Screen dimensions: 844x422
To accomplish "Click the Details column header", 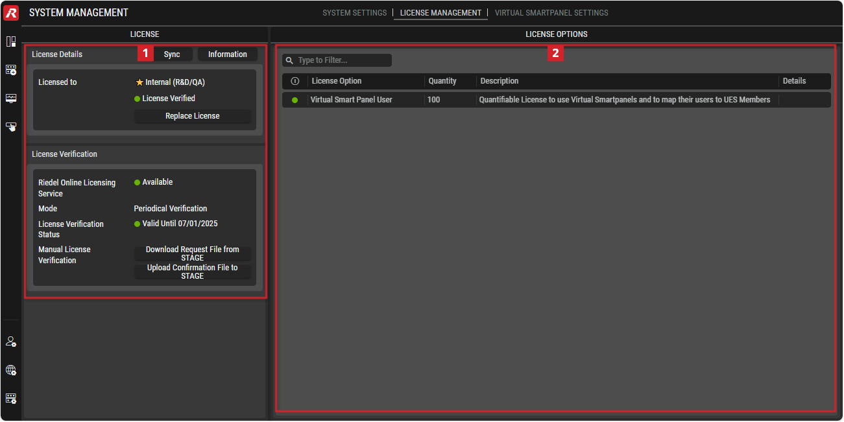I will 794,81.
